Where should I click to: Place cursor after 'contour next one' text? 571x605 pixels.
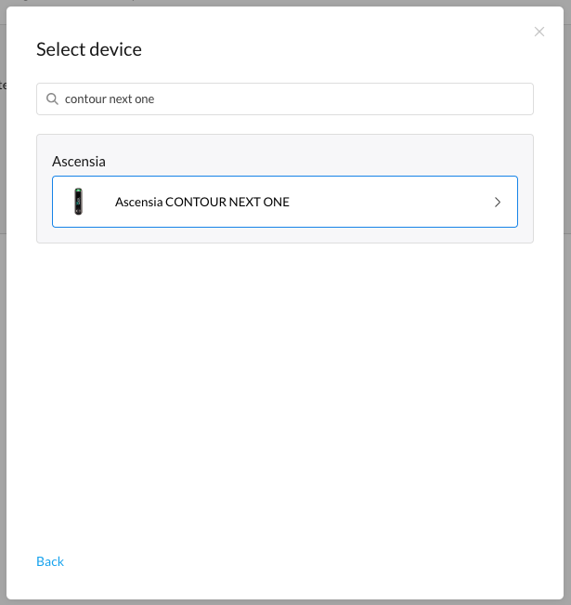coord(155,99)
